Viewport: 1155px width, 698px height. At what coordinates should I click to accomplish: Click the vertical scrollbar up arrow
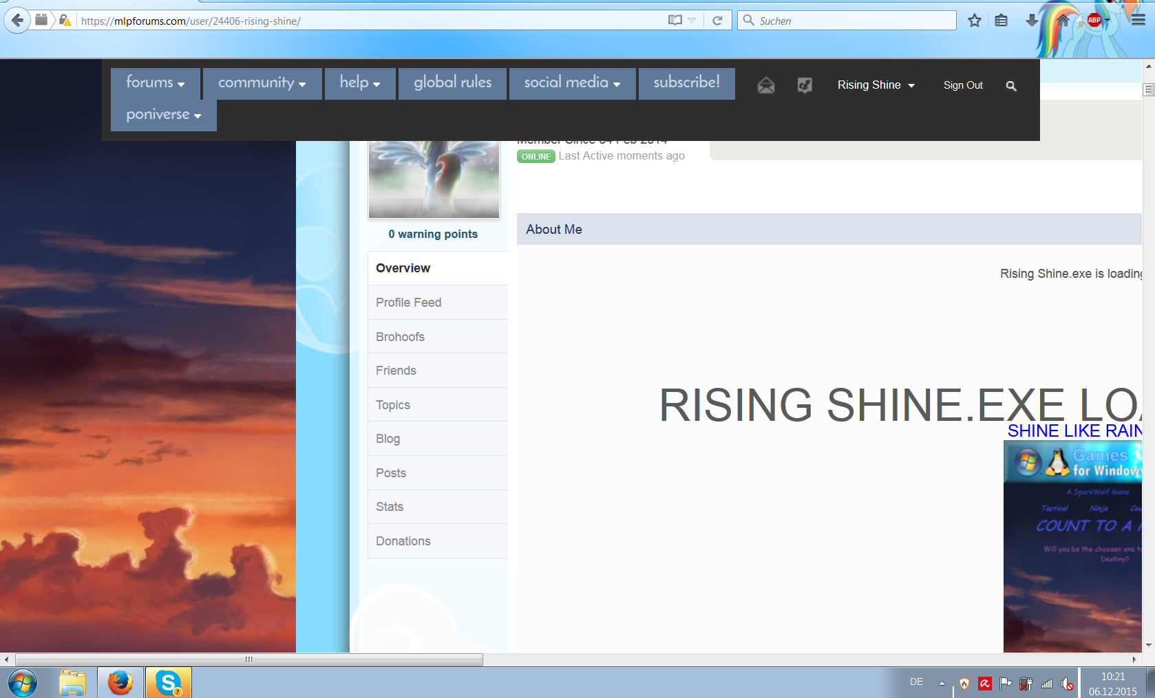(1148, 66)
